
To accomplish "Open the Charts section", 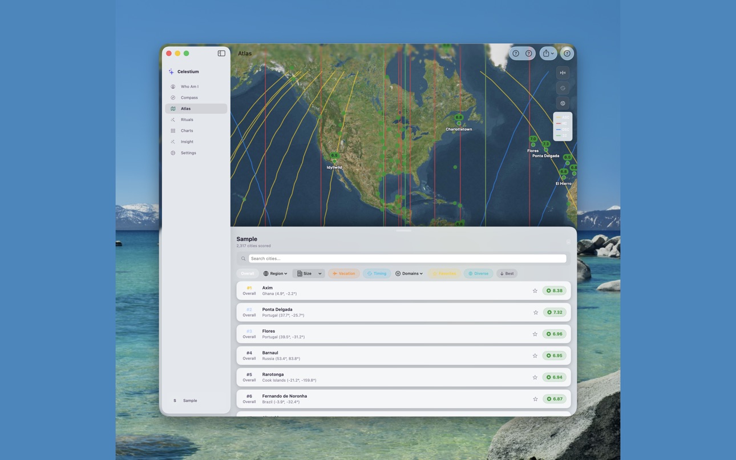I will pos(196,131).
